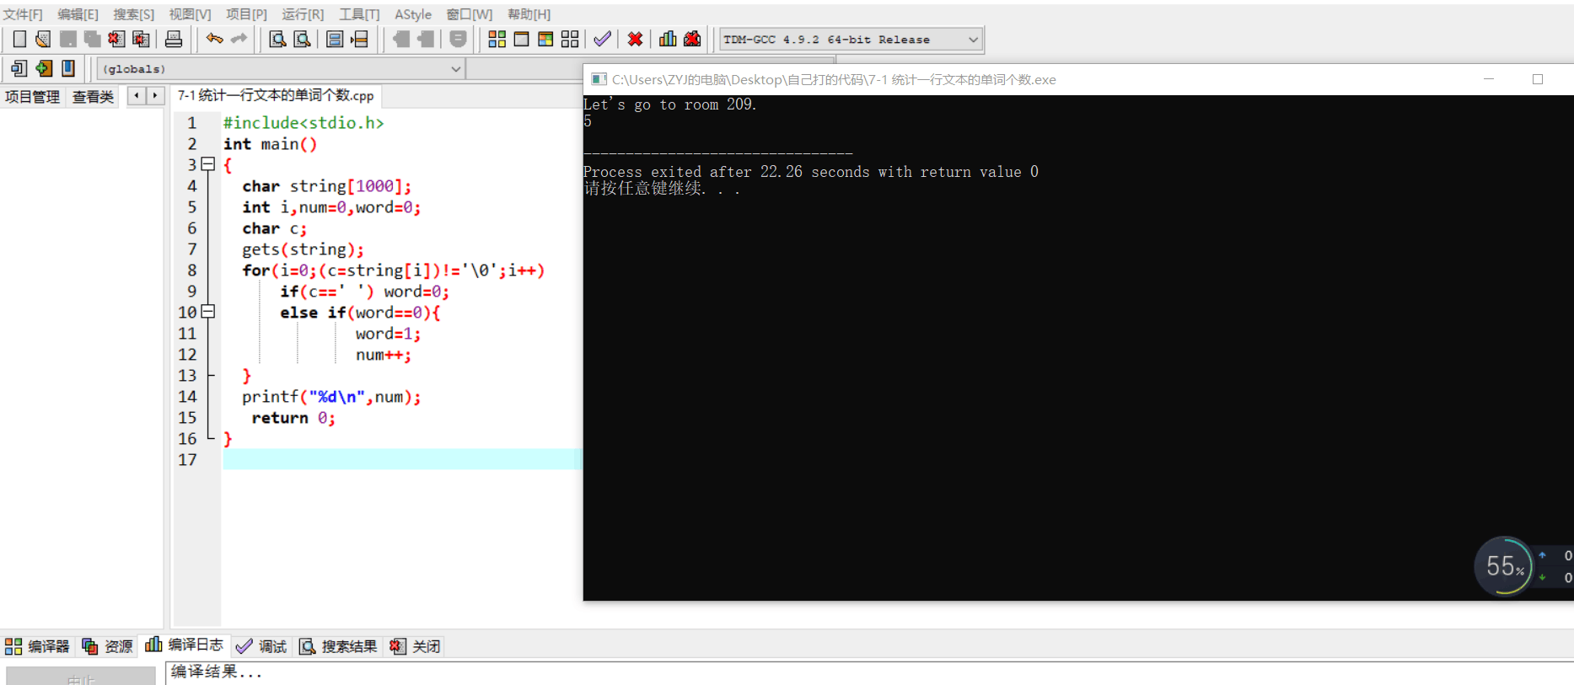Close the current file via toolbar
The width and height of the screenshot is (1574, 685).
(x=117, y=39)
